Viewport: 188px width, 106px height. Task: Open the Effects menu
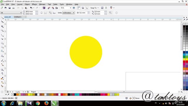coord(34,4)
